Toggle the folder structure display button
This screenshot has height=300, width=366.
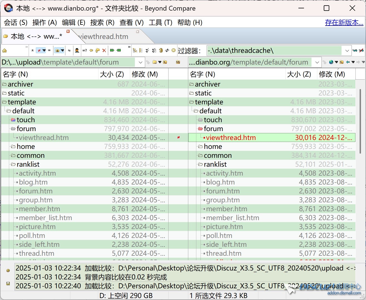(x=57, y=50)
